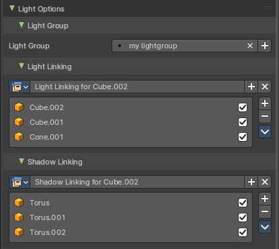Open shadow linking list specials menu
Viewport: 279px width, 249px height.
click(265, 227)
